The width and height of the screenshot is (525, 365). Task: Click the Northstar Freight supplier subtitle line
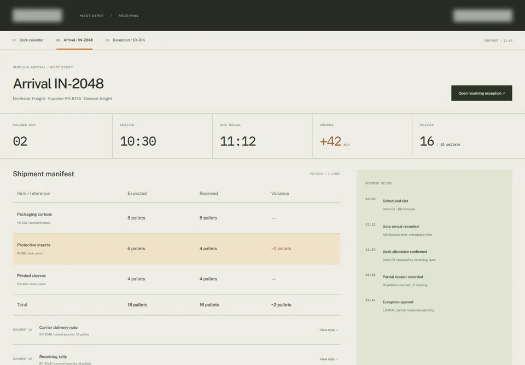[x=62, y=99]
